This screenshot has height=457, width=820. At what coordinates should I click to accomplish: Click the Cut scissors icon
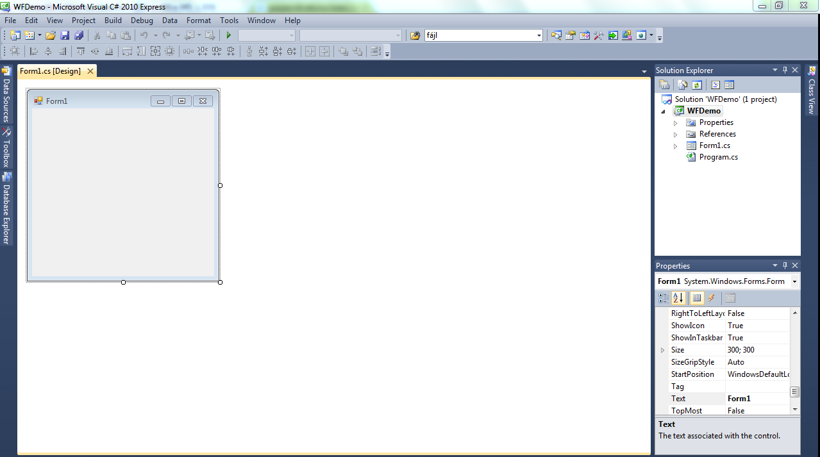[x=97, y=35]
